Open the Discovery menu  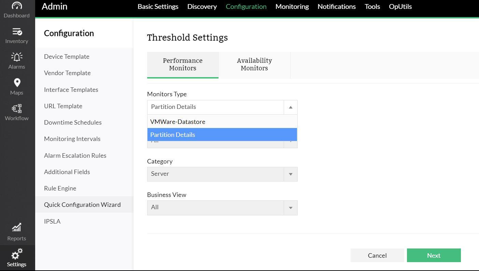click(x=202, y=6)
